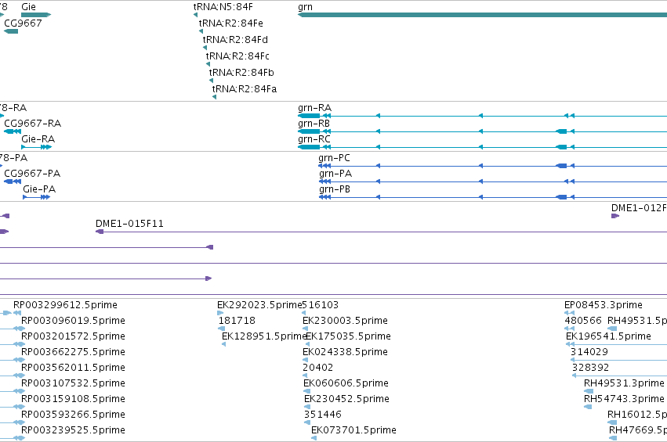Image resolution: width=667 pixels, height=442 pixels.
Task: Select RP003096019.5prime EST label
Action: click(73, 321)
